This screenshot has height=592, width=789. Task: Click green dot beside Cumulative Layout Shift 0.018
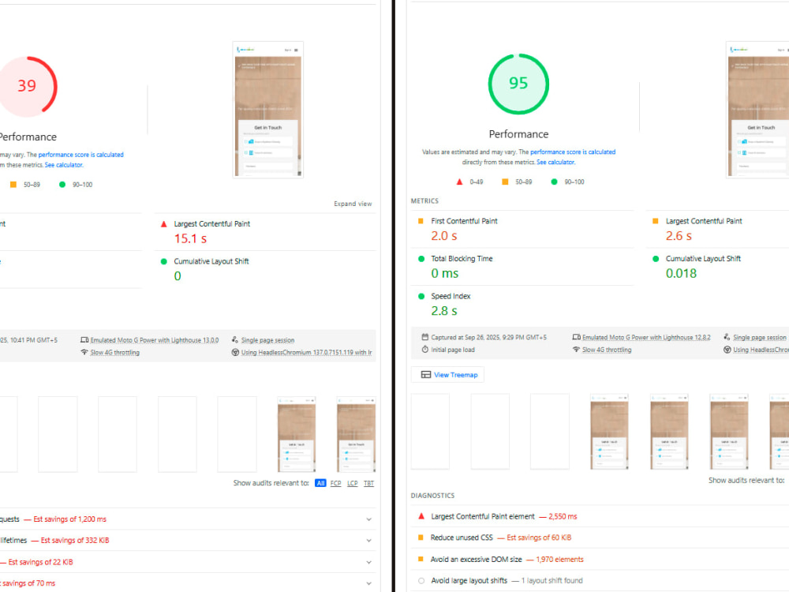click(656, 259)
